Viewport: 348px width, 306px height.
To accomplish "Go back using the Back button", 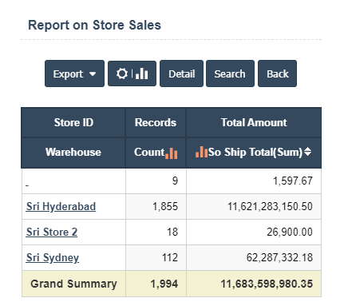I will [277, 74].
